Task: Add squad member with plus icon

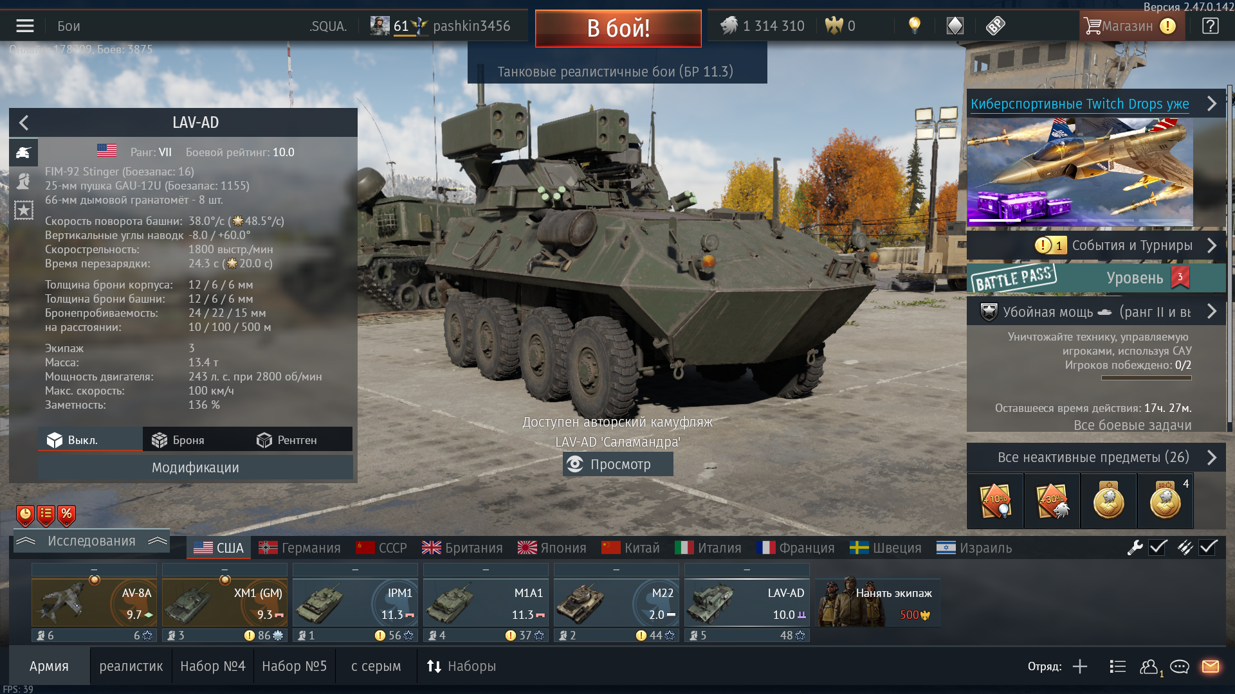Action: 1080,666
